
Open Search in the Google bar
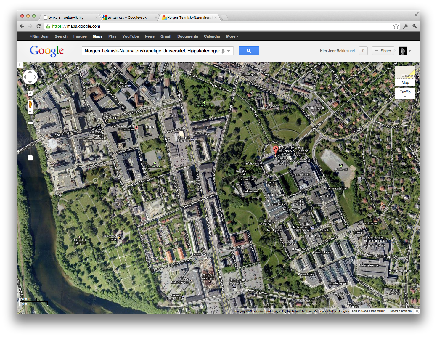(x=61, y=36)
